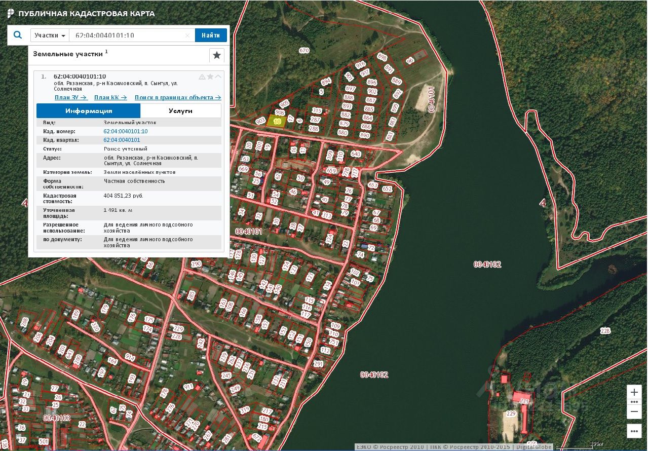This screenshot has height=451, width=648.
Task: Click parcel label 911 on the map
Action: (188, 387)
